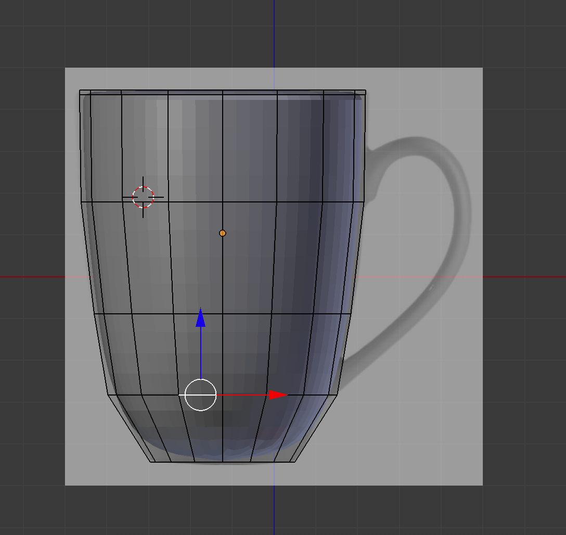Select the orange object origin dot
566x535 pixels.
tap(222, 233)
